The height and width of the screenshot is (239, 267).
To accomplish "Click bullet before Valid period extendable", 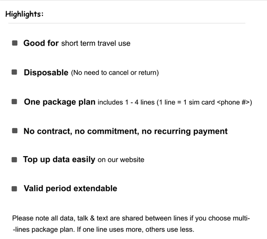I will 14,189.
